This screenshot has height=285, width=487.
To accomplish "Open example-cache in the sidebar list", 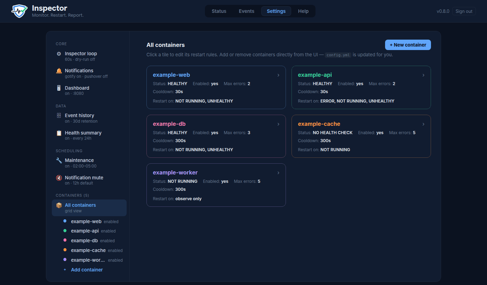I will 88,250.
